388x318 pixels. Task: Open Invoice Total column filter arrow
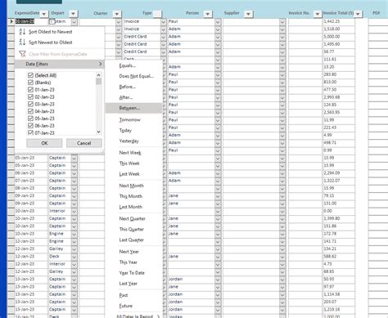pos(358,14)
